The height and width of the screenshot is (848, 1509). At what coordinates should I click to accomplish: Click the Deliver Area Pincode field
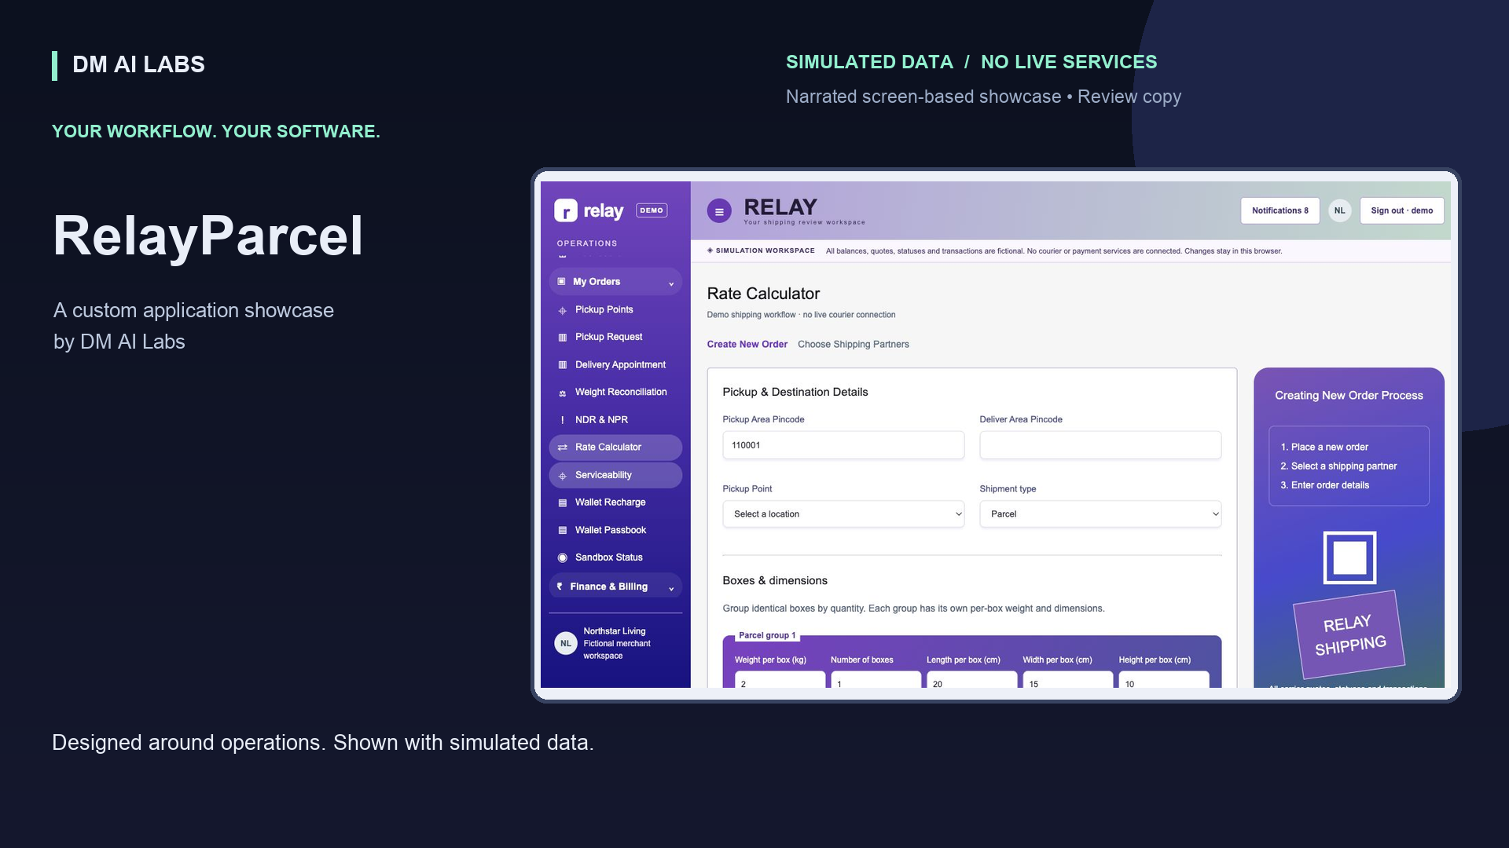(1100, 445)
